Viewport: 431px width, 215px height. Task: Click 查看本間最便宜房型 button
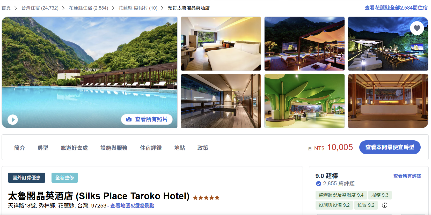[x=390, y=147]
